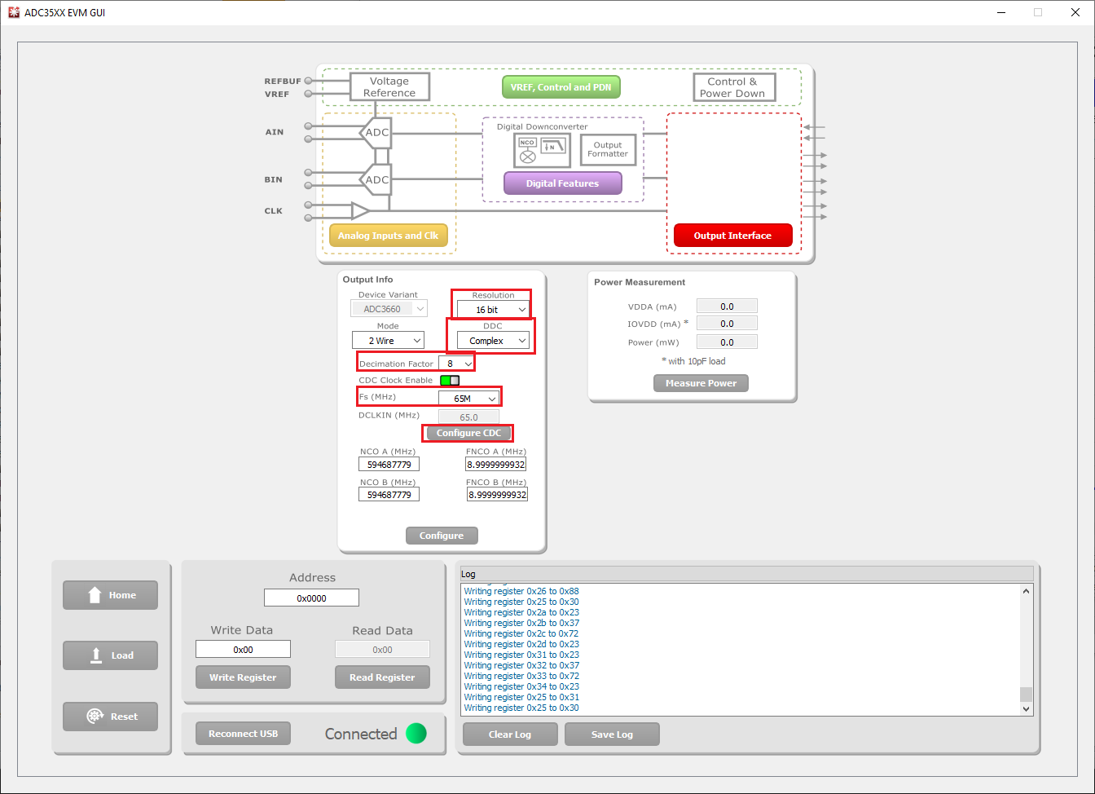Click the decimation filter icon in Digital Downconverter
This screenshot has width=1095, height=794.
click(553, 147)
